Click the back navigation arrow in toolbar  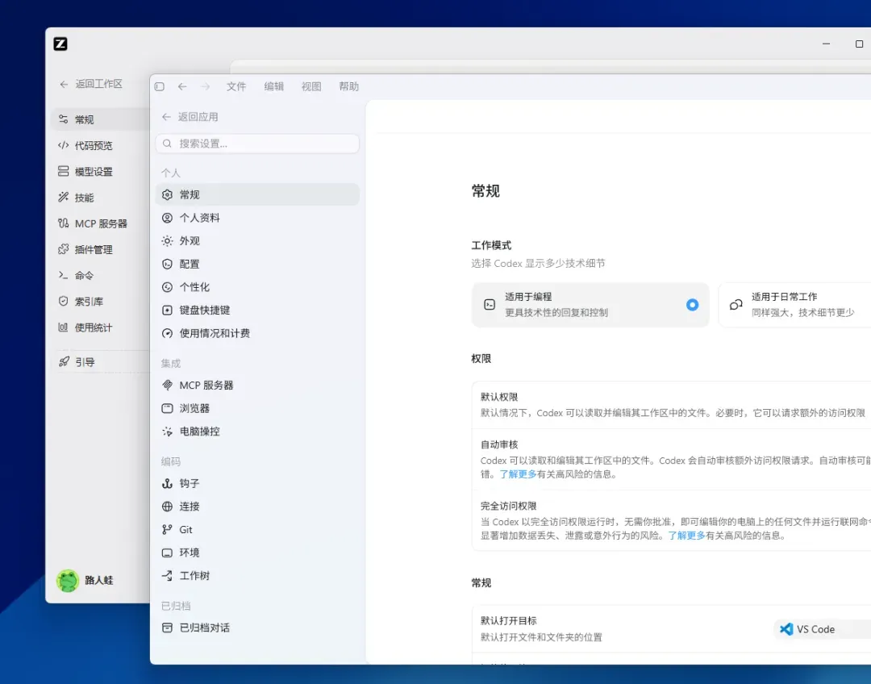point(182,86)
